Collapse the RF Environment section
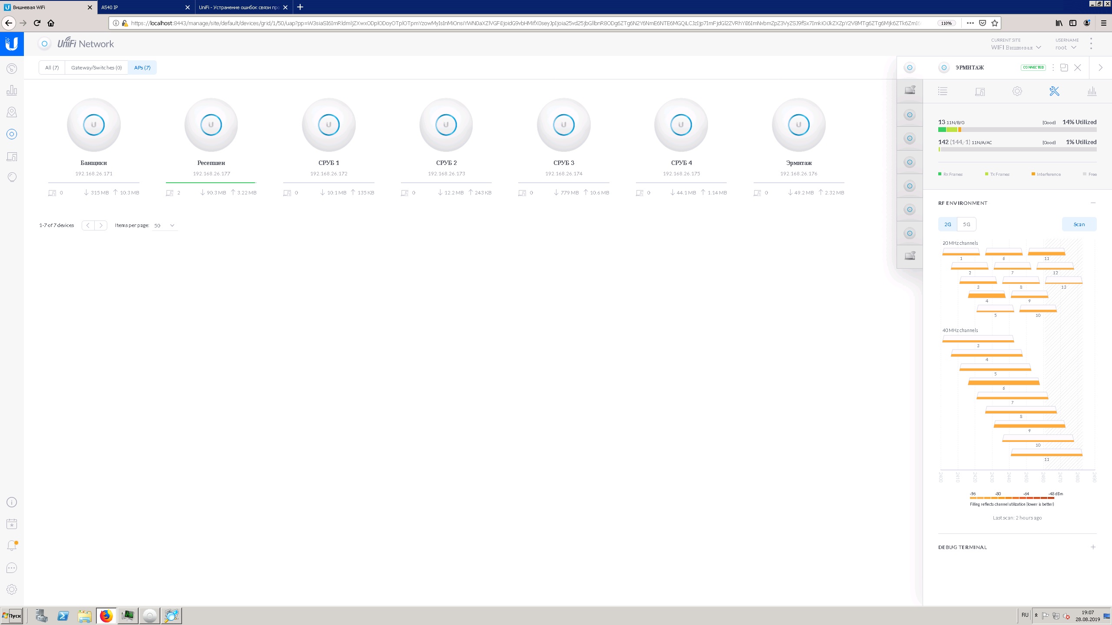Screen dimensions: 1112x625 tap(1093, 203)
